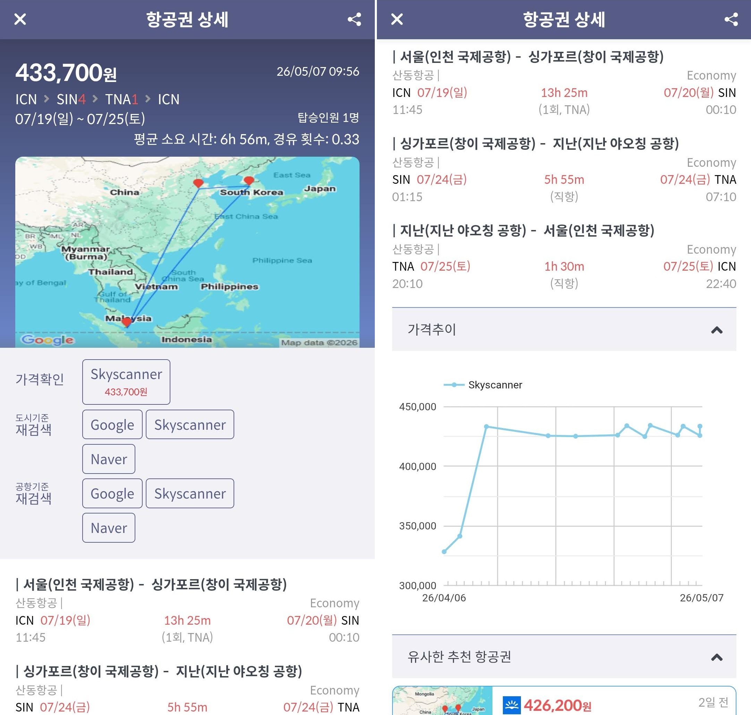Viewport: 751px width, 715px height.
Task: Click the Google logo on the map
Action: point(47,339)
